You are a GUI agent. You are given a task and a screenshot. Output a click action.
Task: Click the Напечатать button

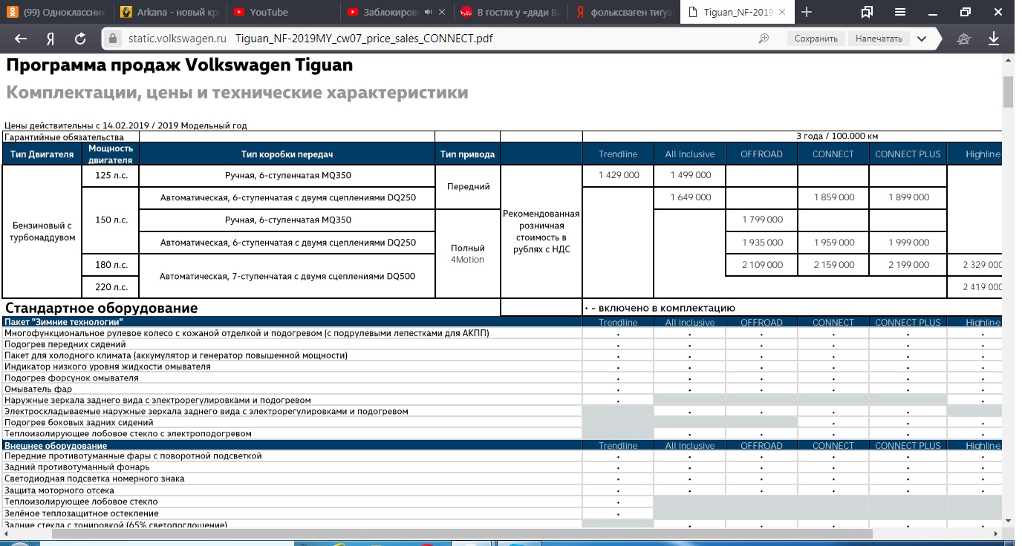(x=879, y=39)
